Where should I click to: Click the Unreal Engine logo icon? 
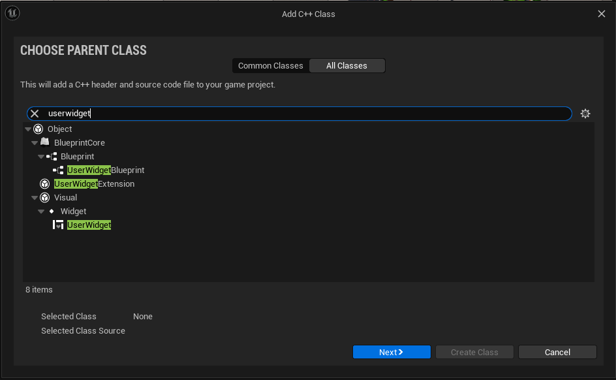(x=12, y=13)
